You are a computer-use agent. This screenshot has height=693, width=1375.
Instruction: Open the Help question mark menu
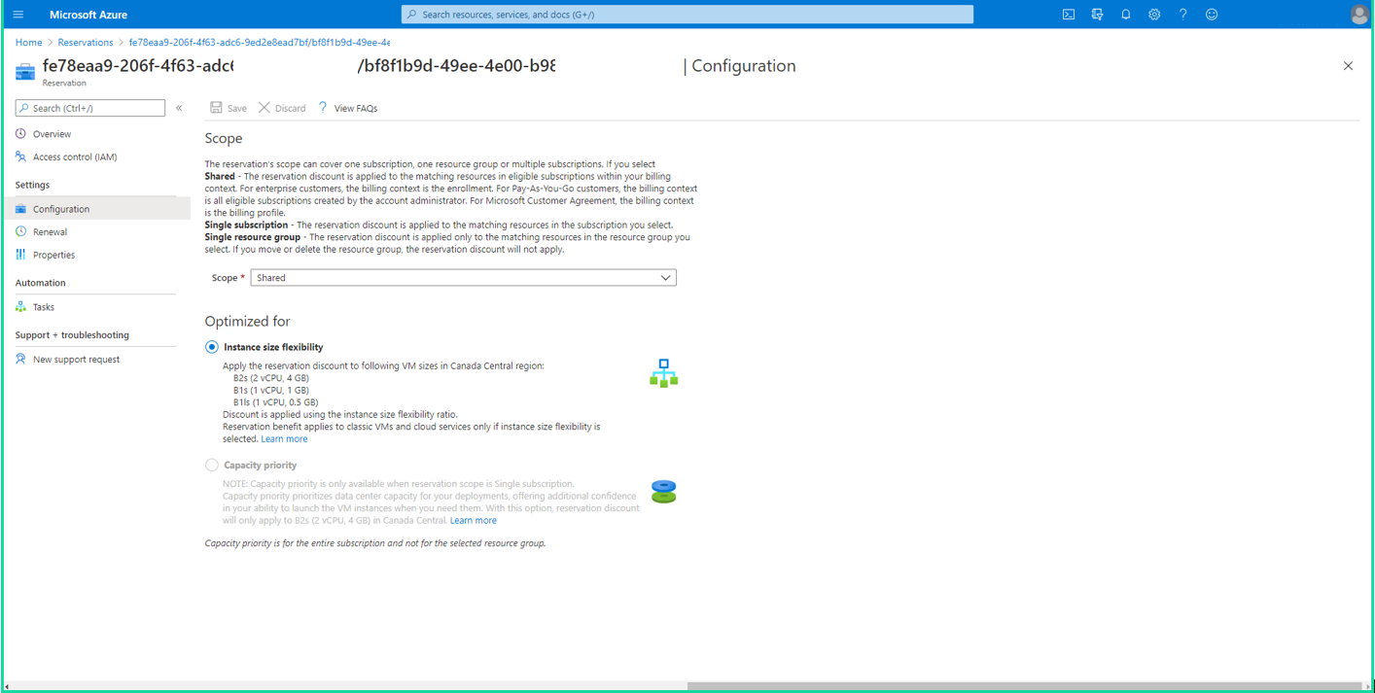click(x=1182, y=15)
